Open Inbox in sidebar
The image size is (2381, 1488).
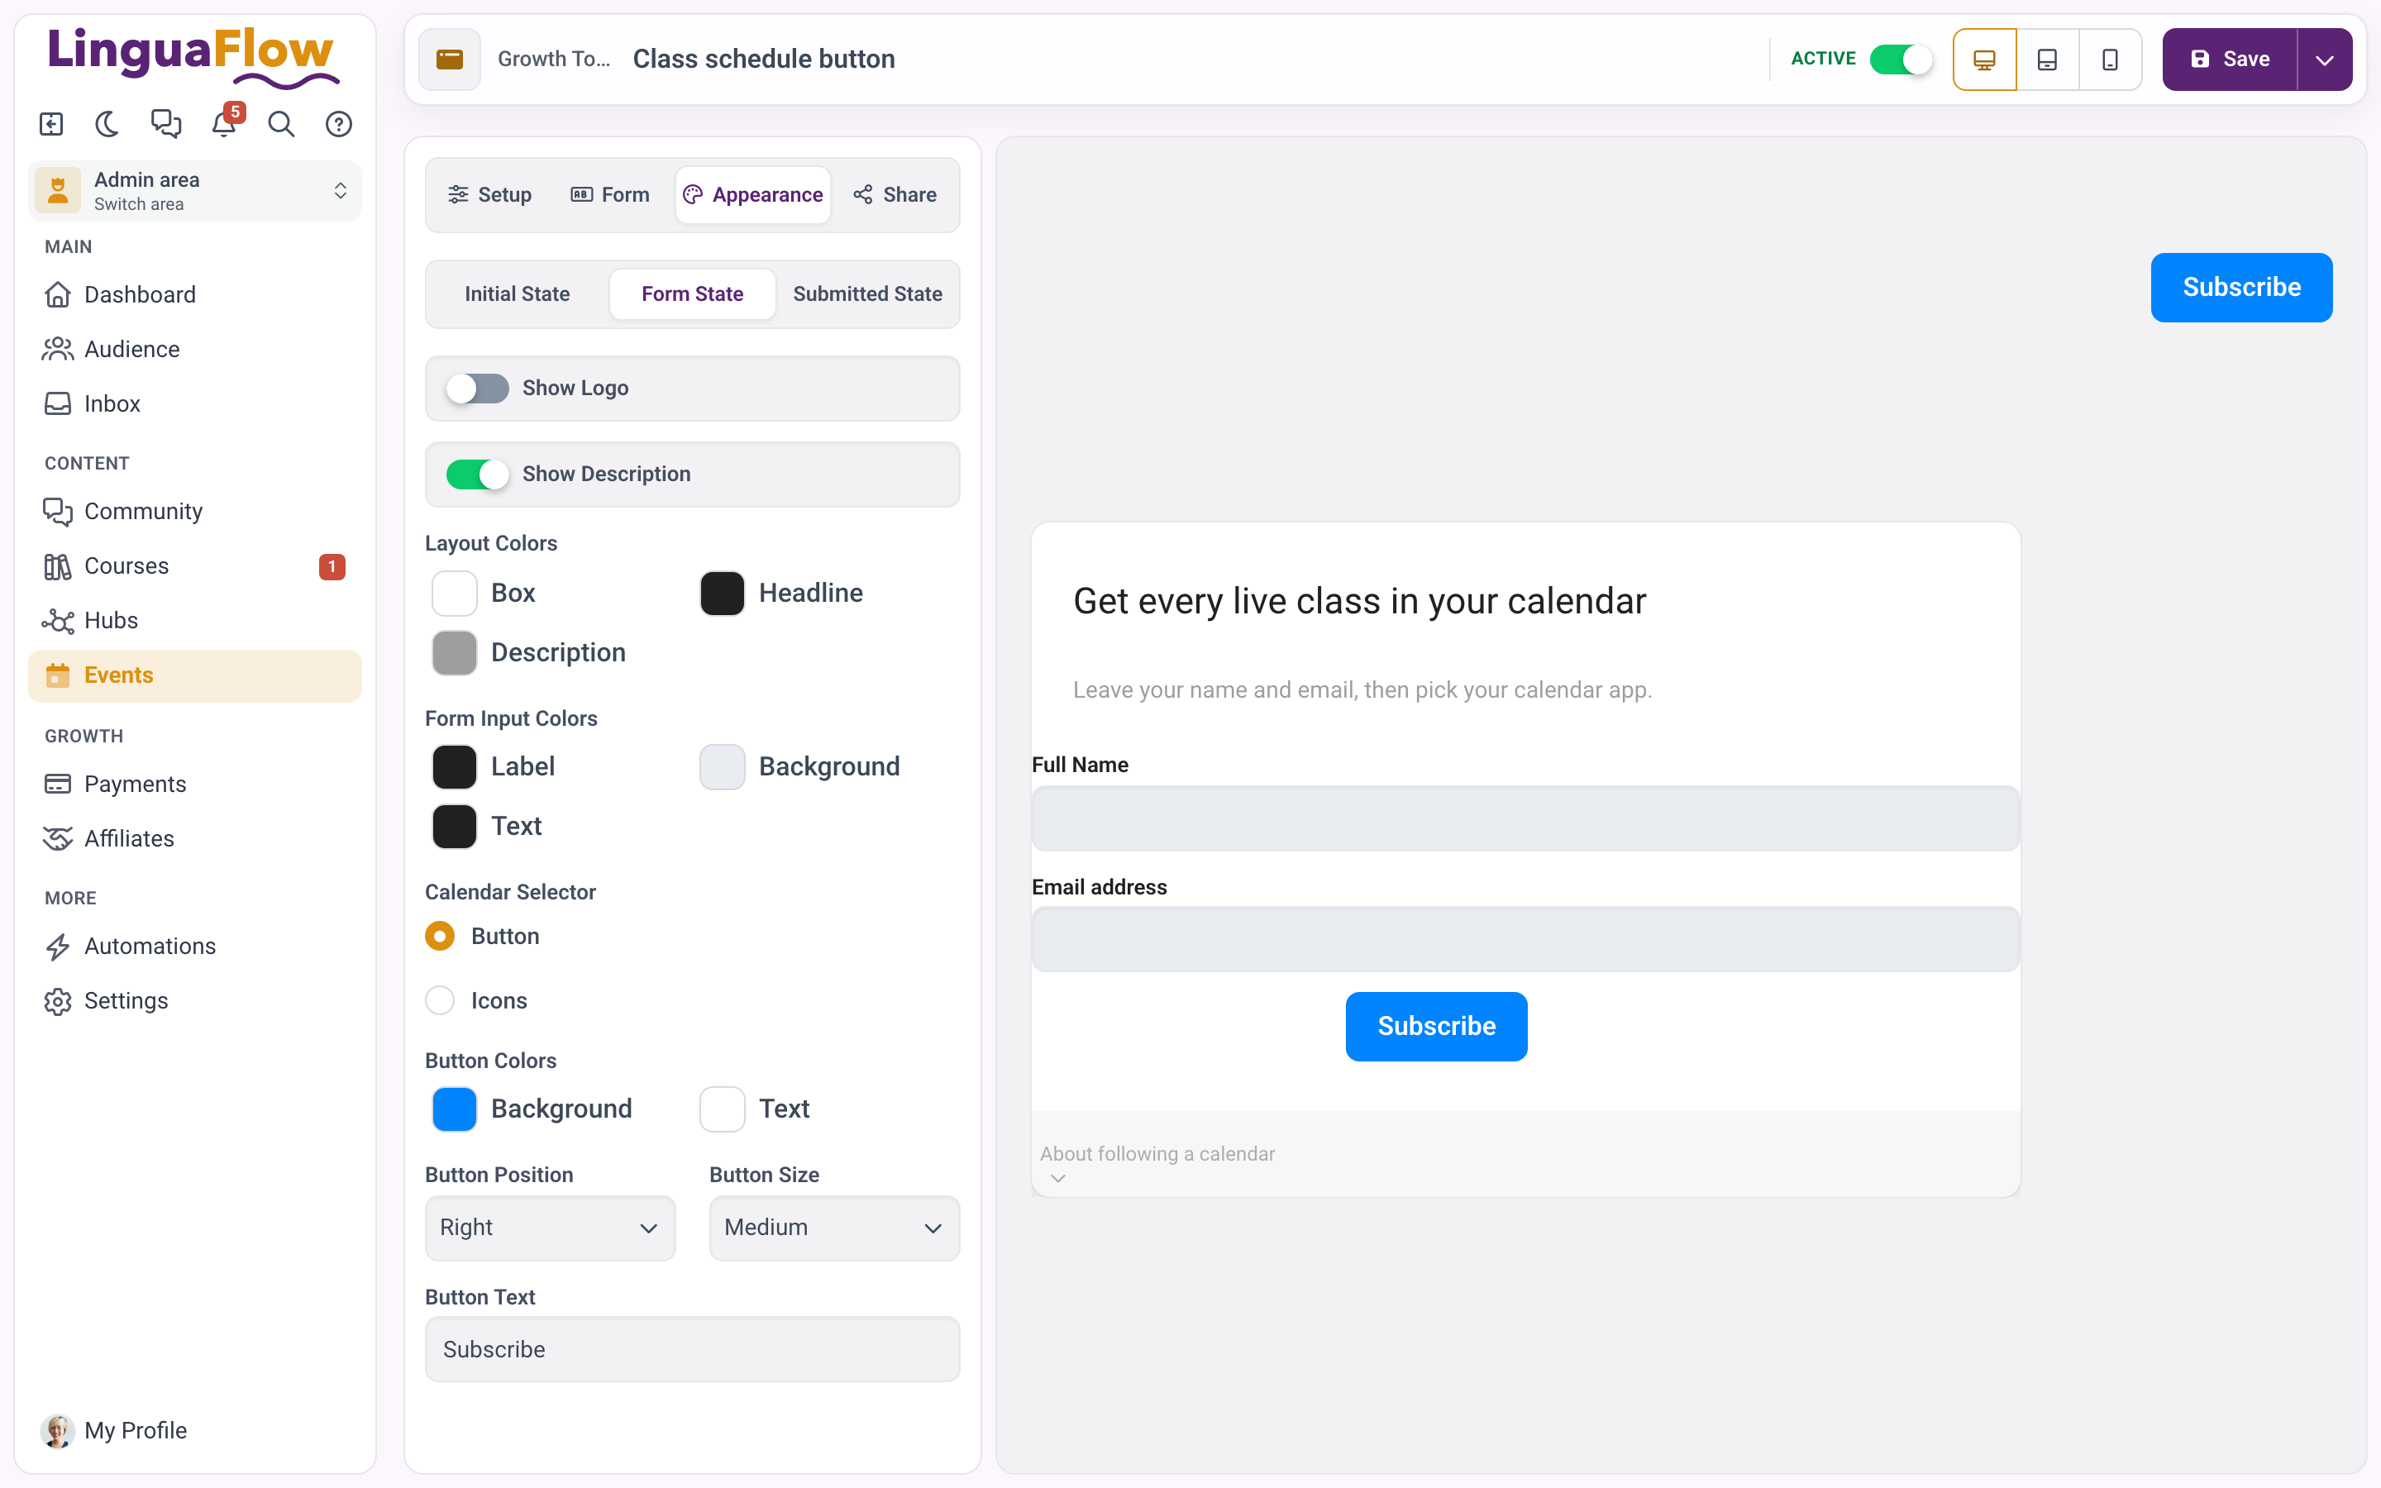click(195, 403)
